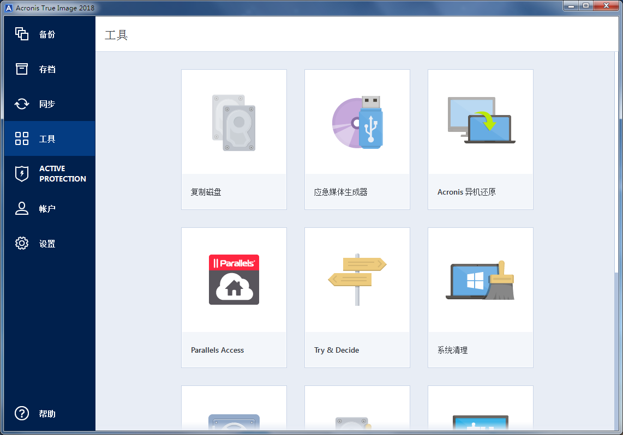Click the Parallels Access tile label
The width and height of the screenshot is (623, 435).
(x=218, y=350)
